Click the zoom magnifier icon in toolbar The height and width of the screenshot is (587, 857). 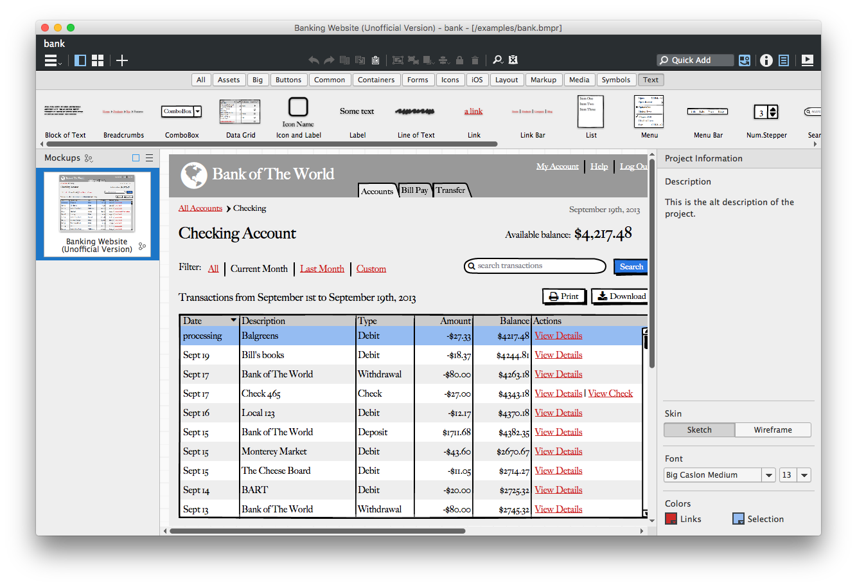coord(497,60)
